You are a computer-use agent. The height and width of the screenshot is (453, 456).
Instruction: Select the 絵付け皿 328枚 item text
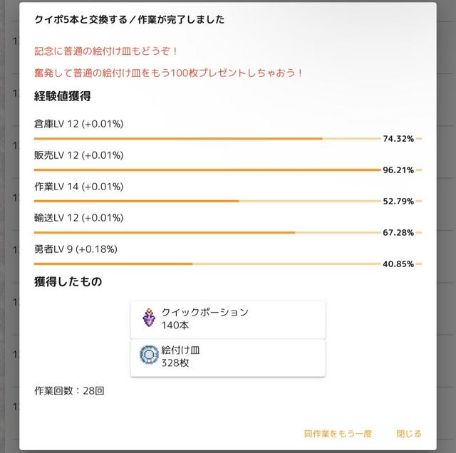181,356
